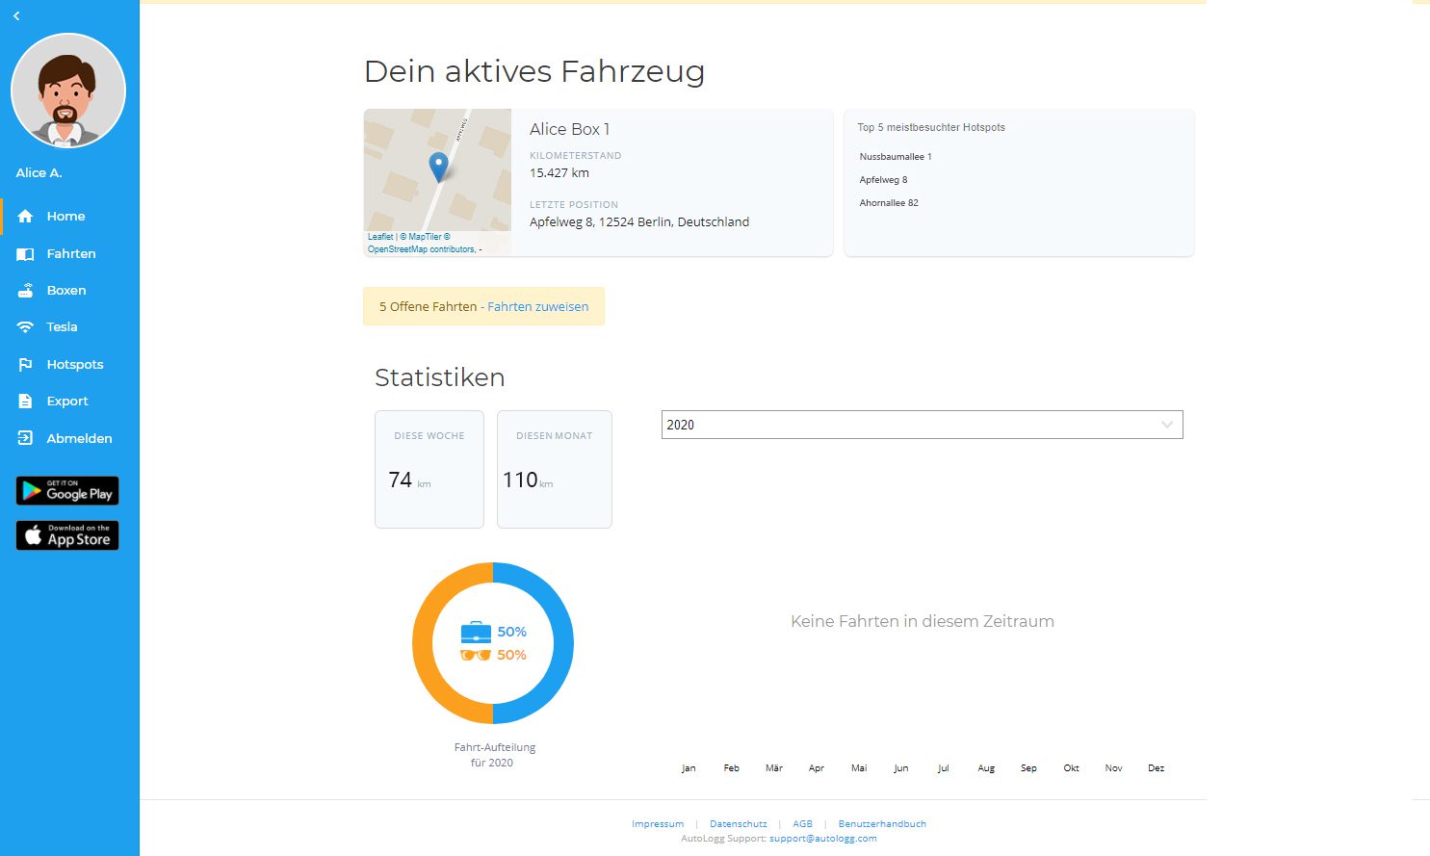Viewport: 1430px width, 856px height.
Task: Click the support@autologg.com email link
Action: [x=823, y=839]
